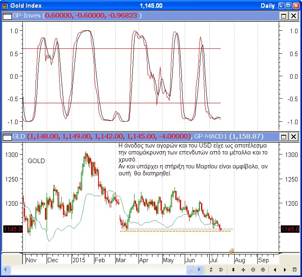302x277 pixels.
Task: Click the black right triangle next icon
Action: coord(285,270)
